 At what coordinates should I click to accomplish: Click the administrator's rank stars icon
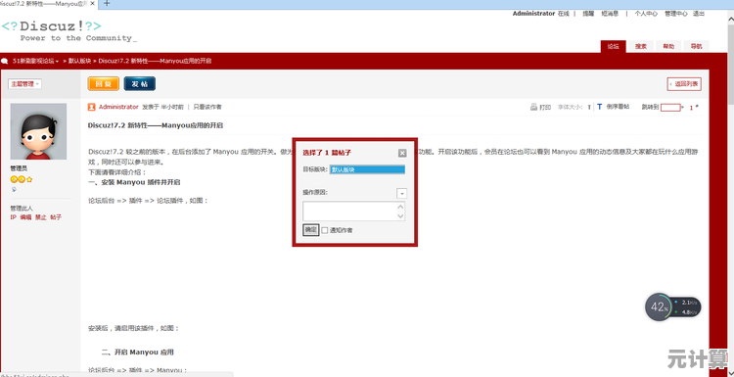tap(22, 179)
